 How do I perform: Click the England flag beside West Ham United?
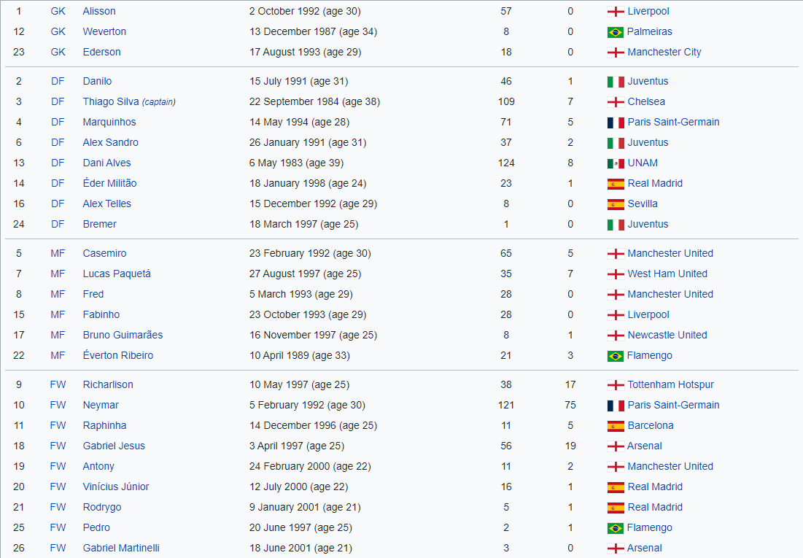click(616, 274)
